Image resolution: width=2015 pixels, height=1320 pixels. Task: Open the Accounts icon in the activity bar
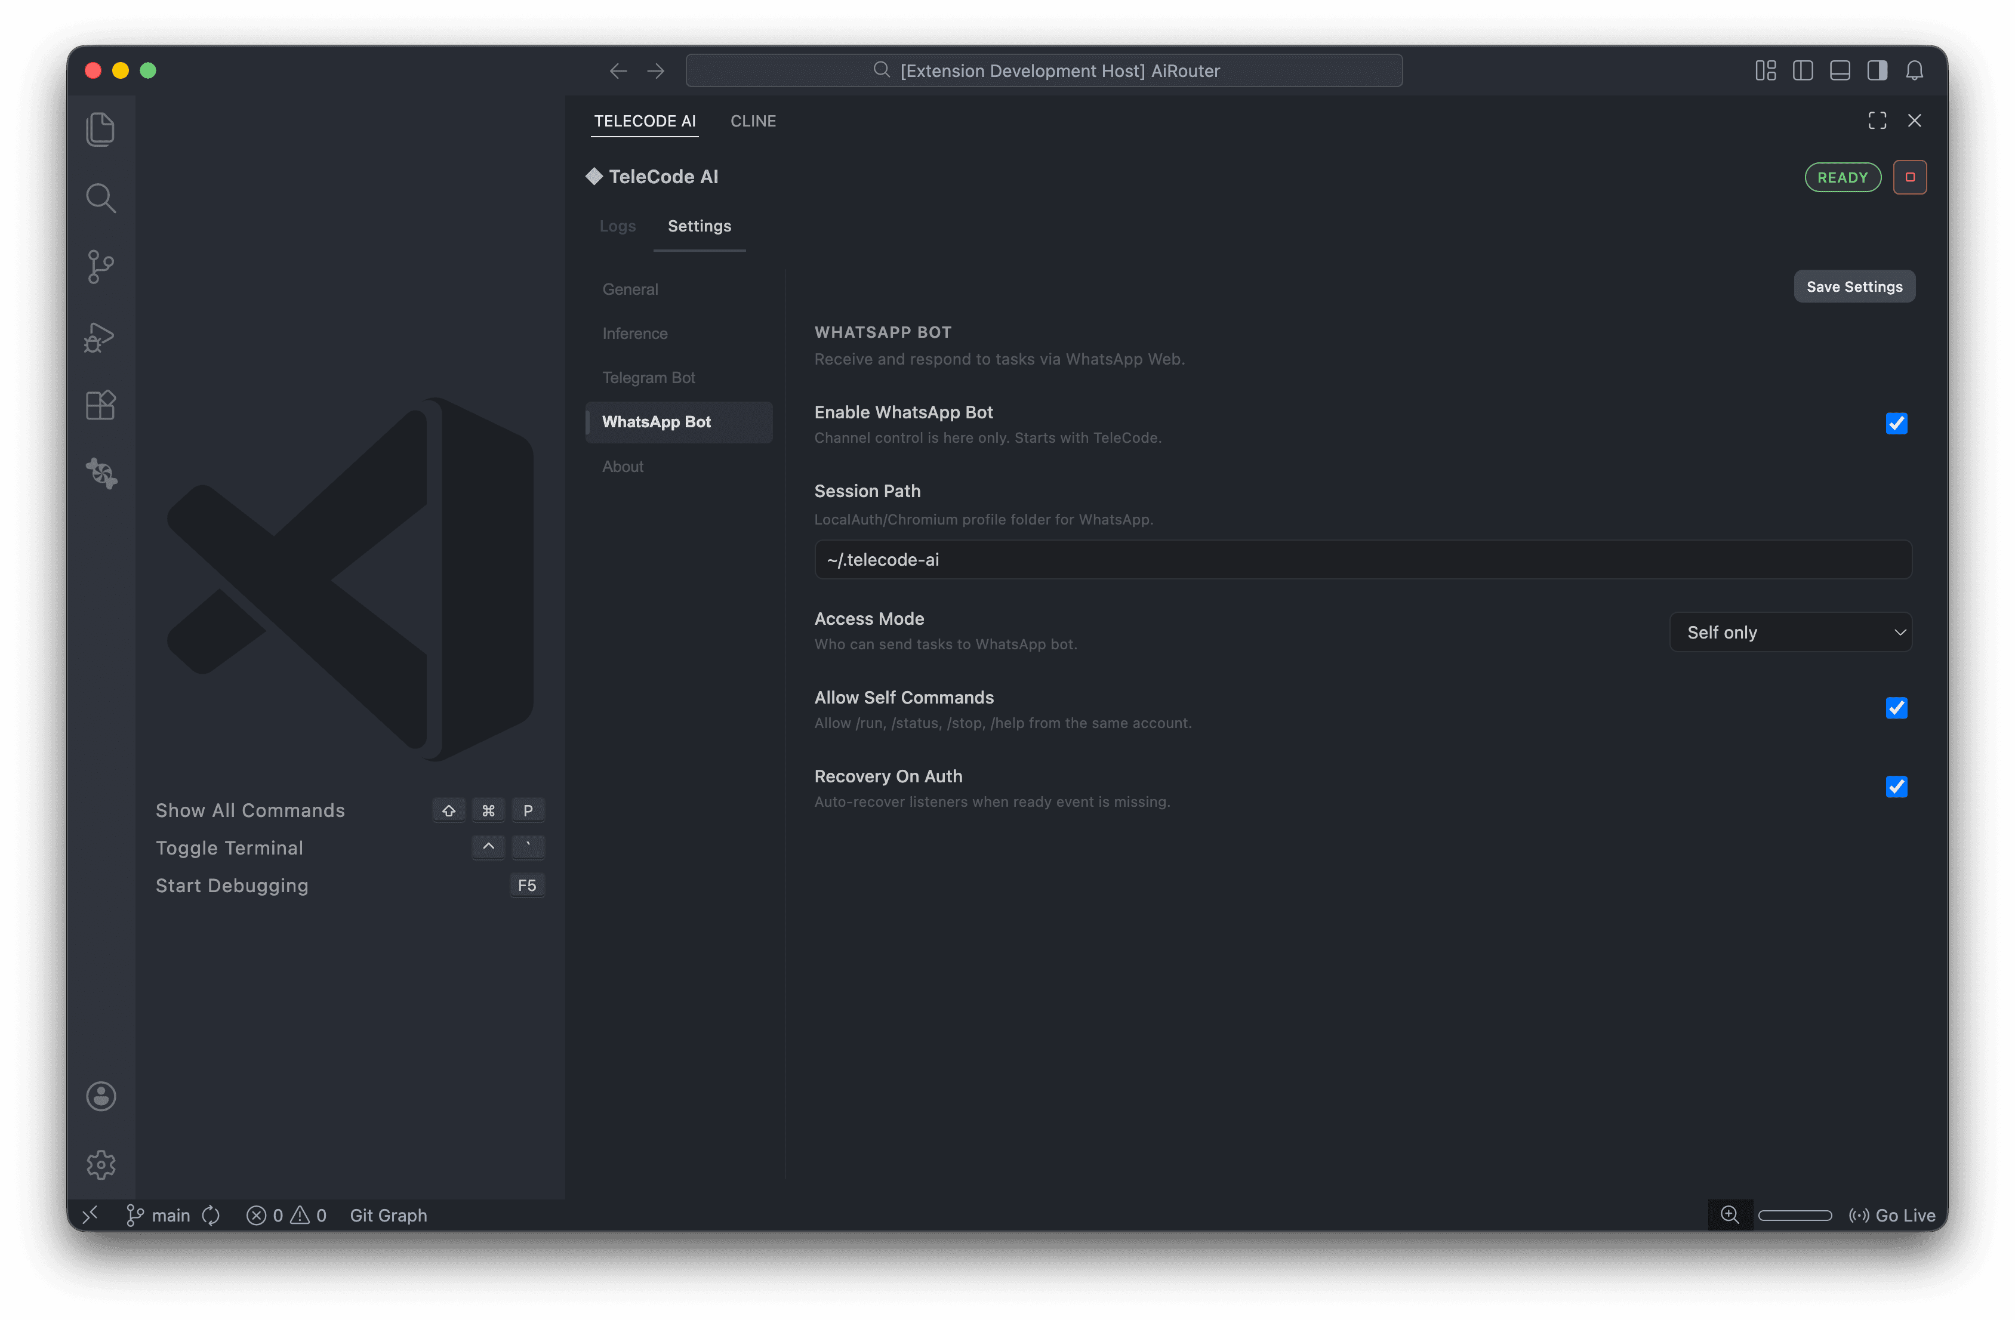point(101,1096)
